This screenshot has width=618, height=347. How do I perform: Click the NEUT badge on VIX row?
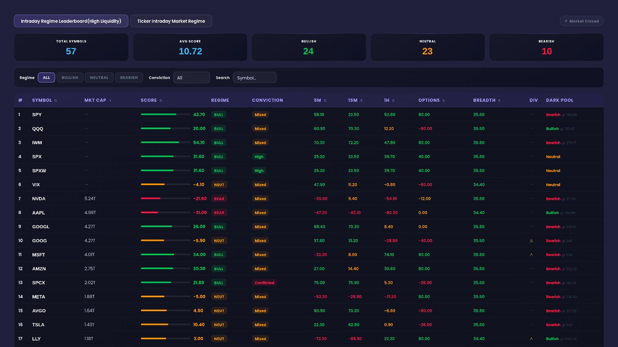coord(219,185)
